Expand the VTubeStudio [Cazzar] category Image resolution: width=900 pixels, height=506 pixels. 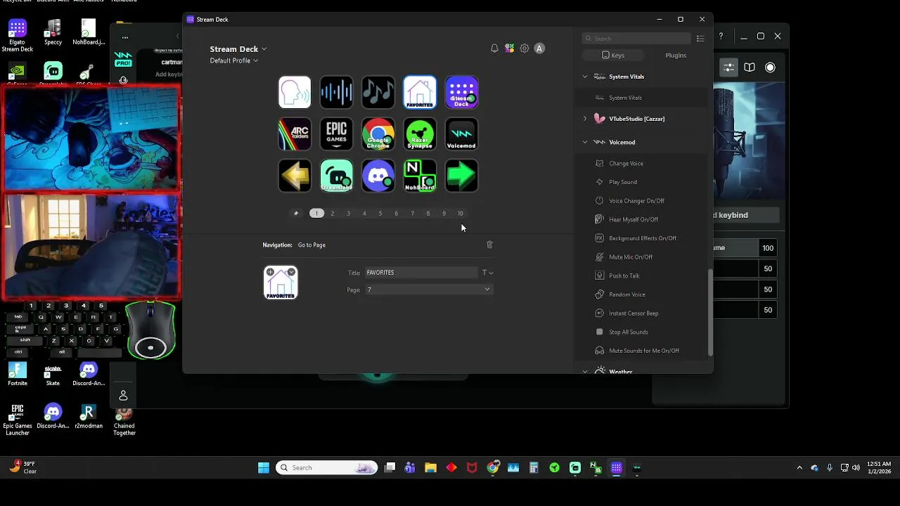pyautogui.click(x=585, y=119)
